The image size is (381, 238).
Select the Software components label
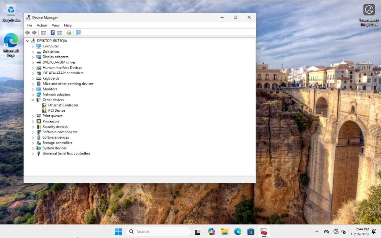coord(60,132)
